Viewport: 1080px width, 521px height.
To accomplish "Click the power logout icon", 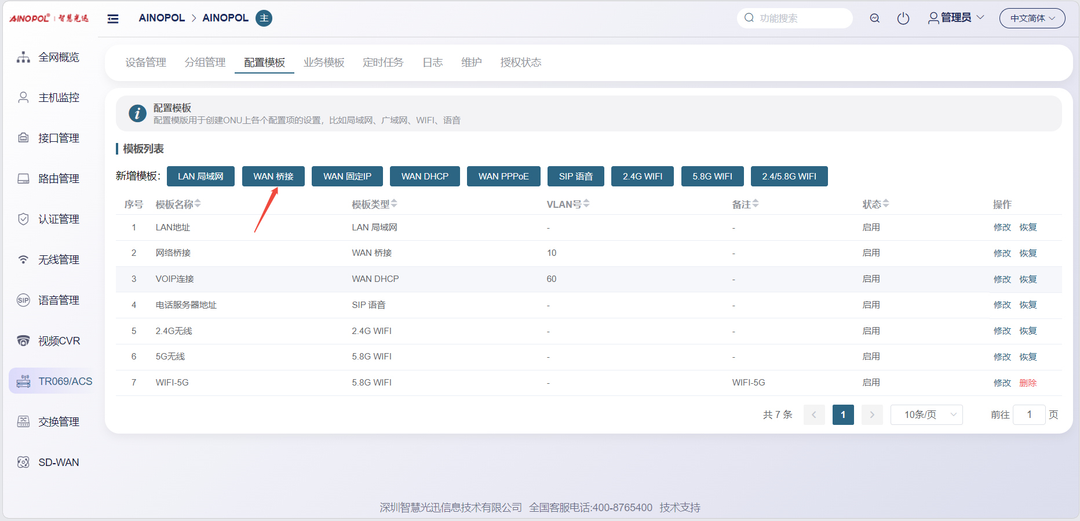I will [903, 19].
